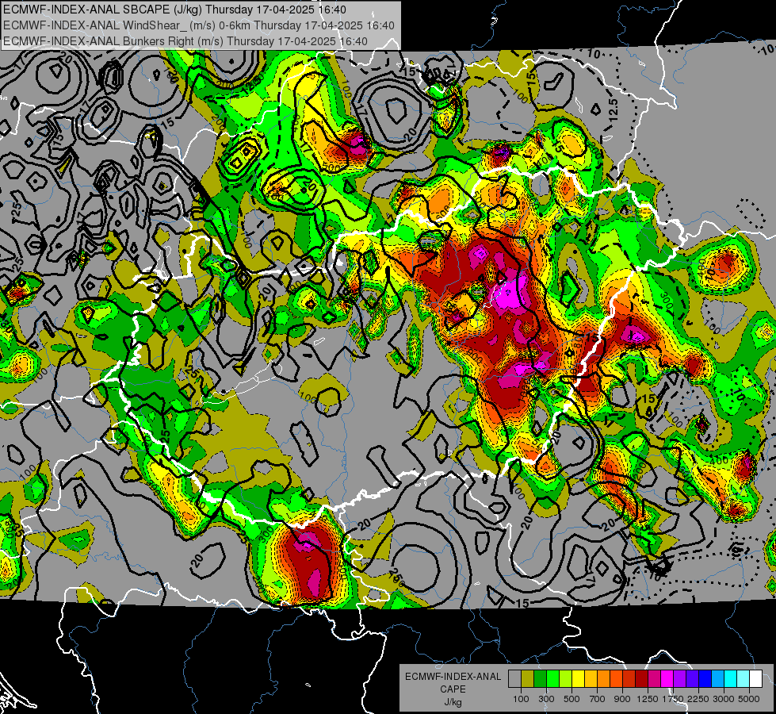Select the indigo swatch before 2250
Screen dimensions: 776x714
[692, 678]
